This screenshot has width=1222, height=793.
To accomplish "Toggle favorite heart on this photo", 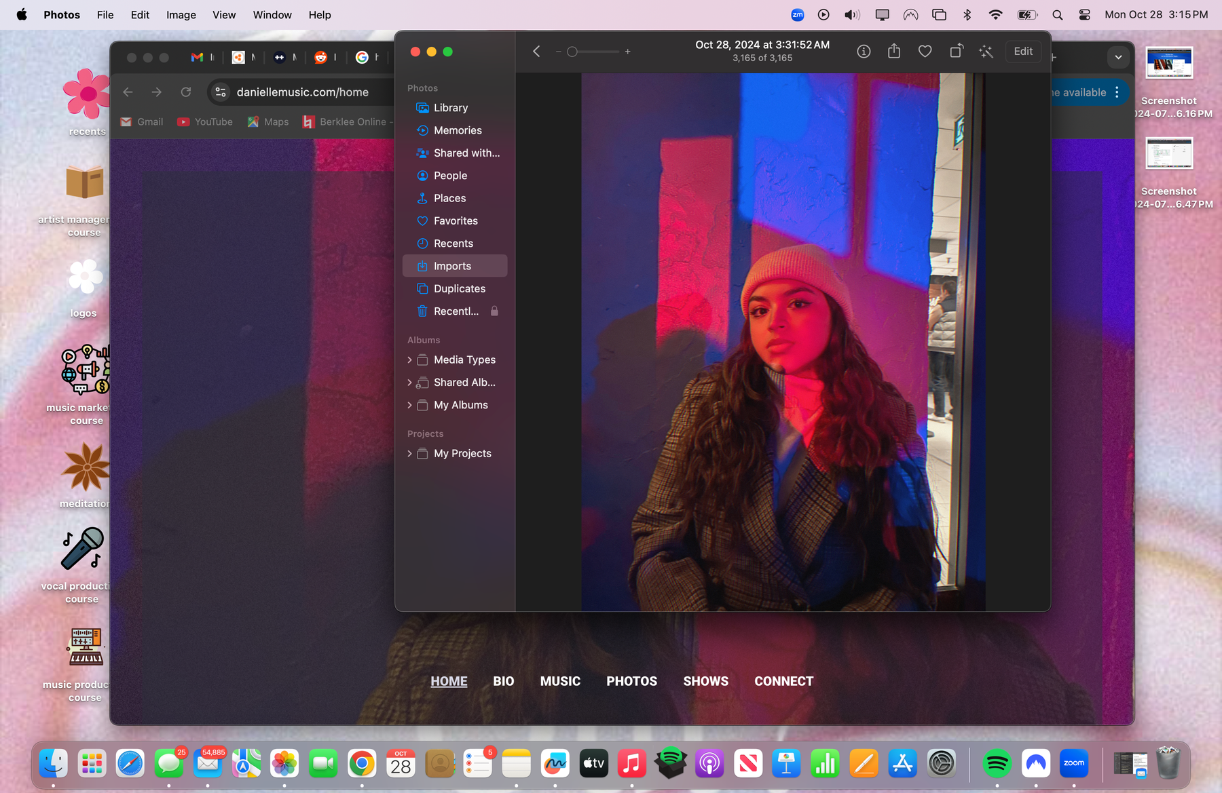I will pos(925,52).
